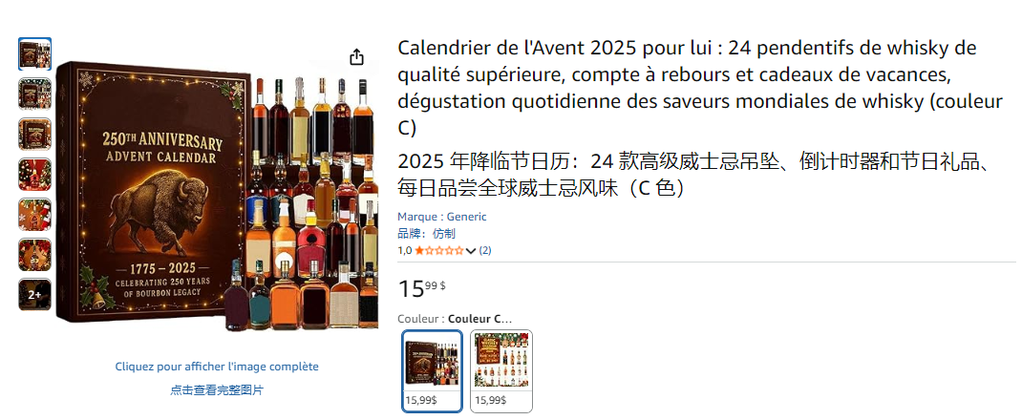Click the main 250th Anniversary product image
The image size is (1022, 420).
coord(217,199)
